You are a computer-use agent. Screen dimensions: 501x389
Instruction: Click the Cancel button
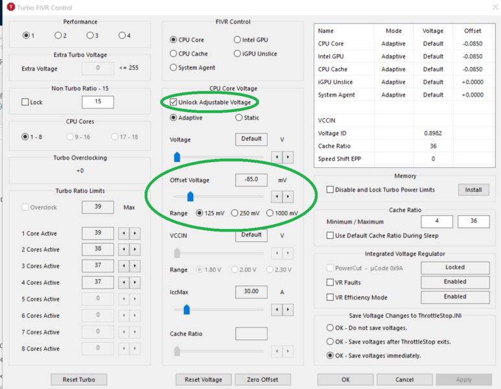404,379
